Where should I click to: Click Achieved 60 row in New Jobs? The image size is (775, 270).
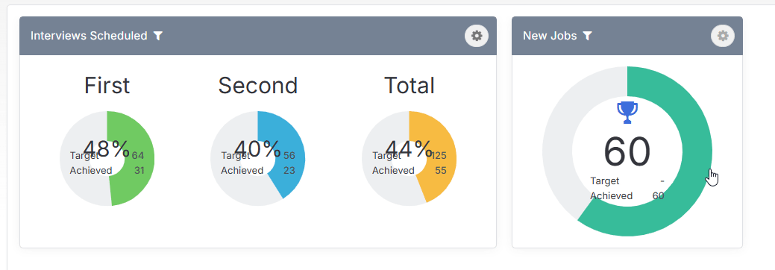627,196
